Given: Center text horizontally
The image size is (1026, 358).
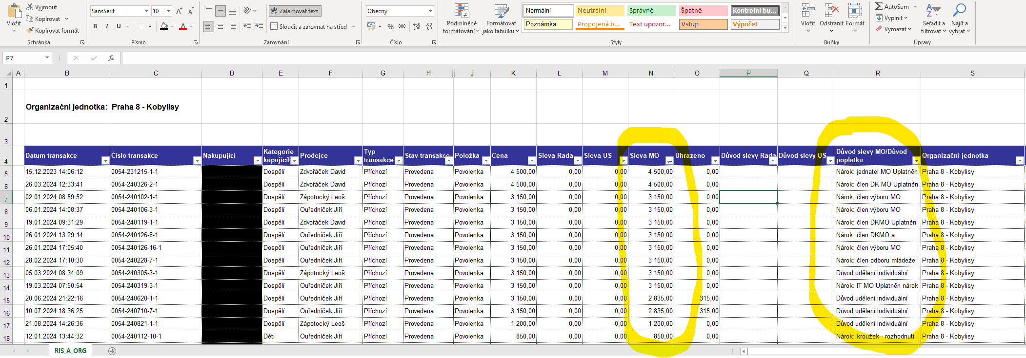Looking at the screenshot, I should (221, 26).
